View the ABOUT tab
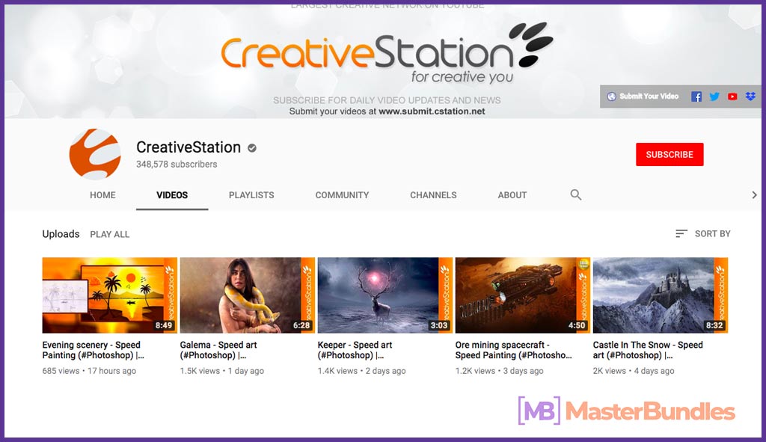 512,195
